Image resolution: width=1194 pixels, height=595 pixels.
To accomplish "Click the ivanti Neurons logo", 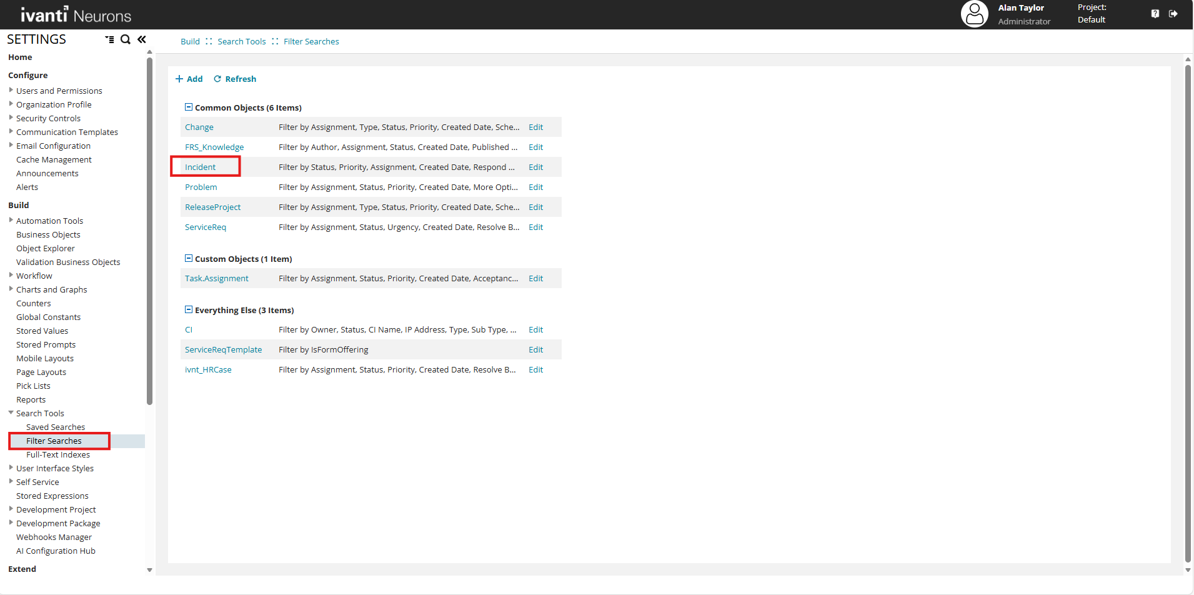I will [x=76, y=14].
